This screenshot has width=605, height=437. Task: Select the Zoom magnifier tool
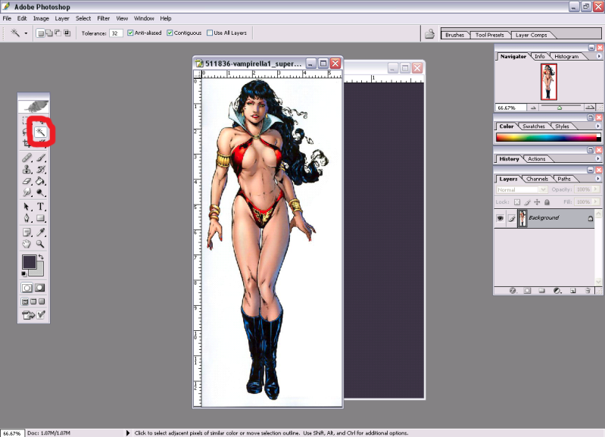point(40,244)
